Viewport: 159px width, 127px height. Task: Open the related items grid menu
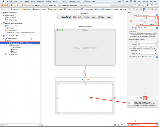click(x=2, y=9)
